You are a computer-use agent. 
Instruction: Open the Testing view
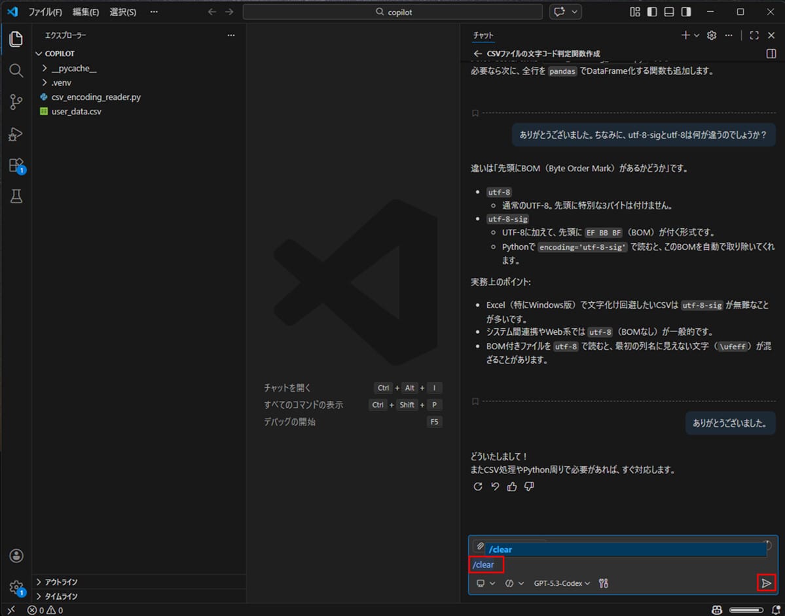coord(16,196)
